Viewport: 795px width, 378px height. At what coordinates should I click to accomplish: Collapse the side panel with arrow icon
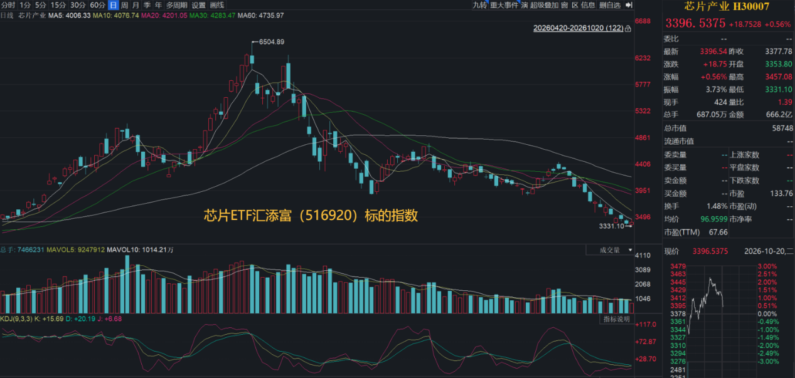point(628,5)
